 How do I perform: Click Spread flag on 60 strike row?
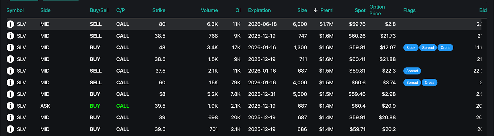pyautogui.click(x=412, y=82)
